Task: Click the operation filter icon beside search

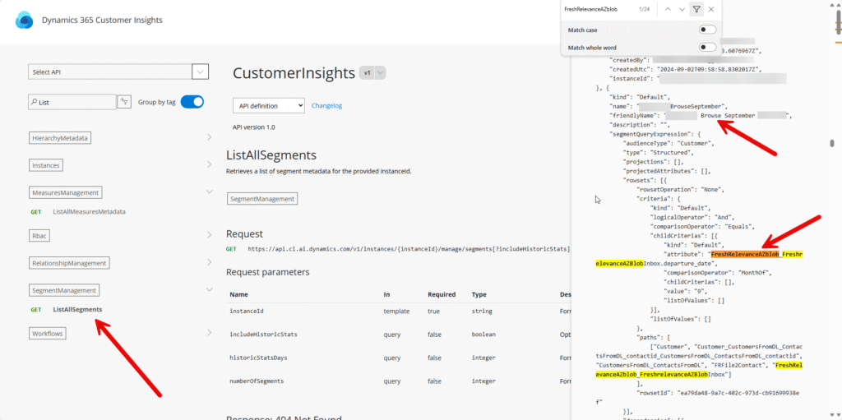Action: point(125,102)
